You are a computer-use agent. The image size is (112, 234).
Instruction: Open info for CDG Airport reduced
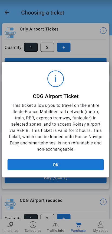click(103, 202)
